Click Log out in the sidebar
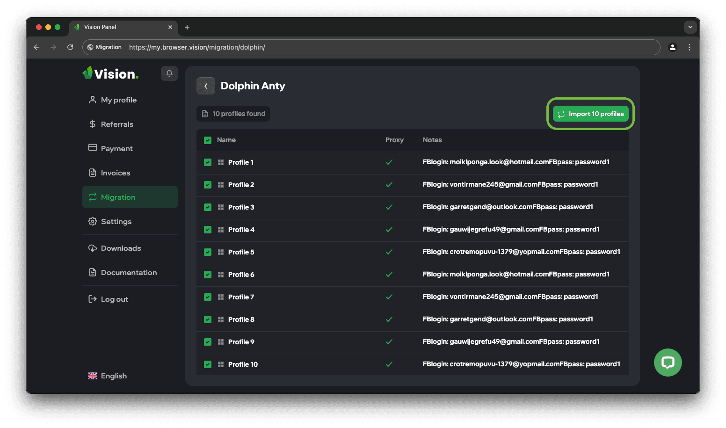The width and height of the screenshot is (726, 428). (114, 299)
